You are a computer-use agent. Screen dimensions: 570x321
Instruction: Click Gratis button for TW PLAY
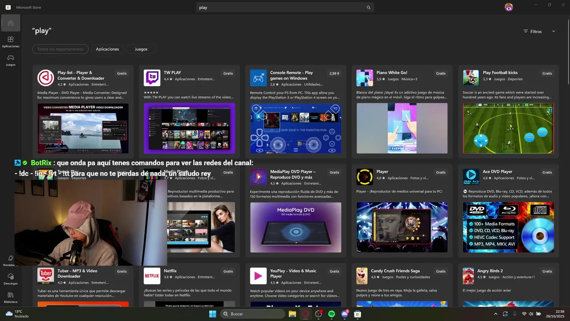228,74
